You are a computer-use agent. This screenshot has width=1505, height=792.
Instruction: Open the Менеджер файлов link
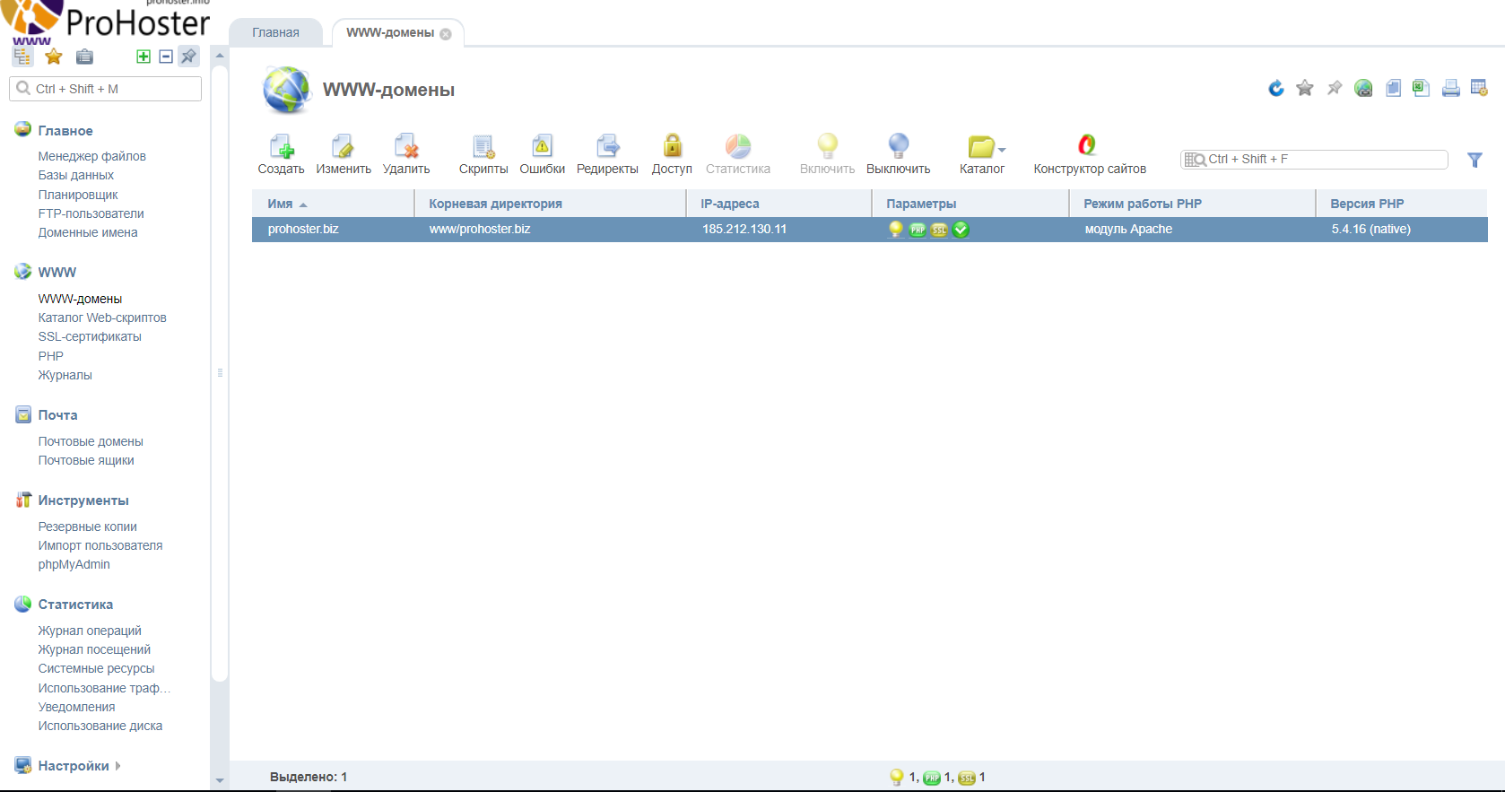[x=91, y=156]
